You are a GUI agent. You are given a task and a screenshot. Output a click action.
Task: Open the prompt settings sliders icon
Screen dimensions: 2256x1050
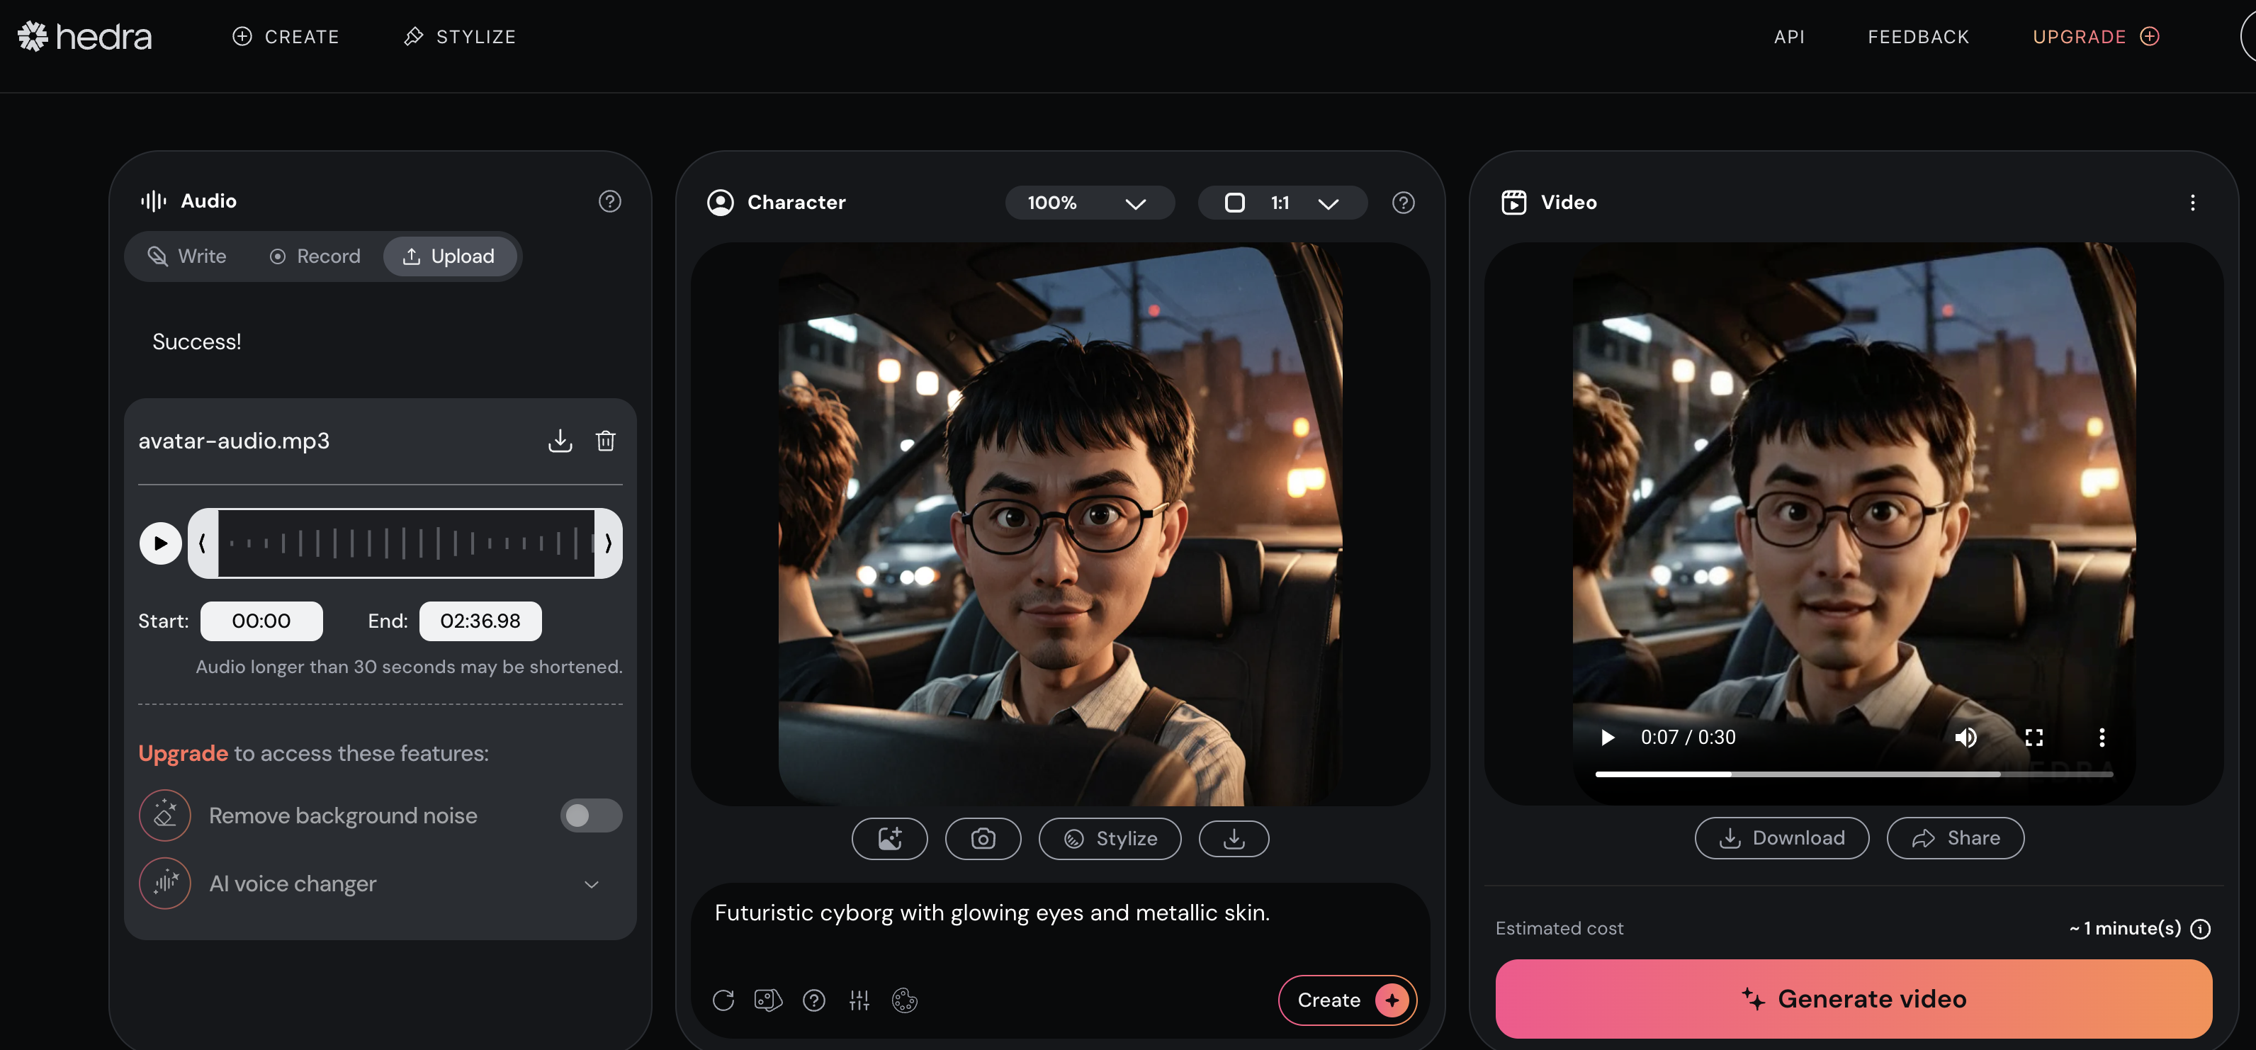[859, 1000]
